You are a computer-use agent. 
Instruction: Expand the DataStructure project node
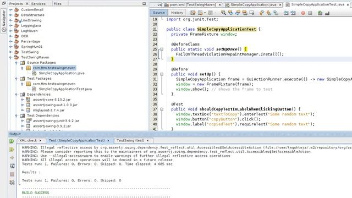click(x=11, y=15)
